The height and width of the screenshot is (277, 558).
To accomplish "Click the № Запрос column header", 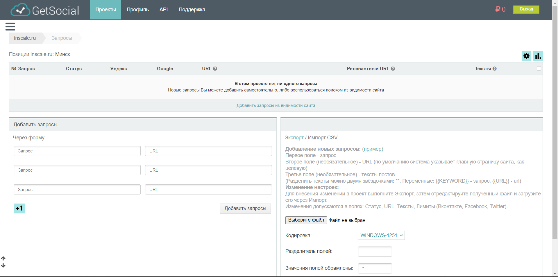I will point(23,69).
